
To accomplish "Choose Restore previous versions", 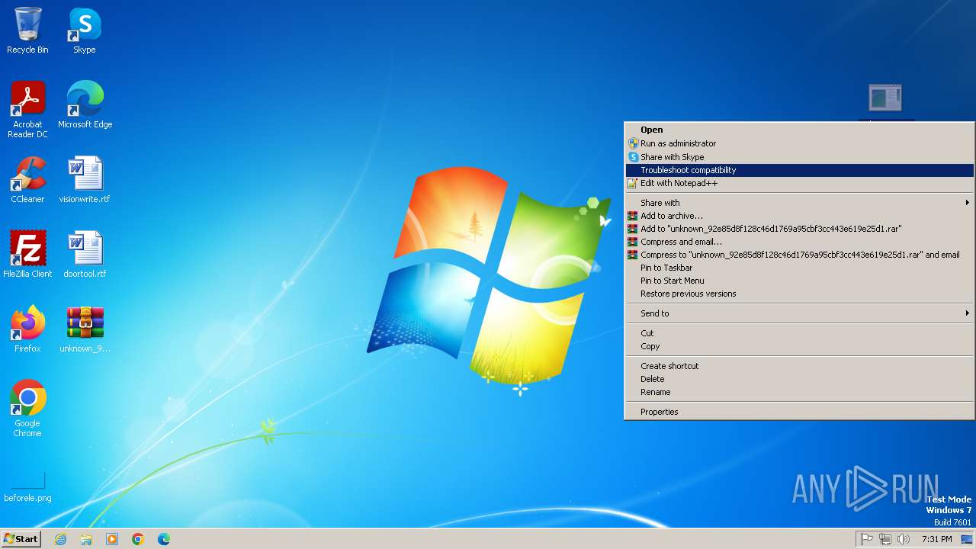I will pyautogui.click(x=799, y=294).
